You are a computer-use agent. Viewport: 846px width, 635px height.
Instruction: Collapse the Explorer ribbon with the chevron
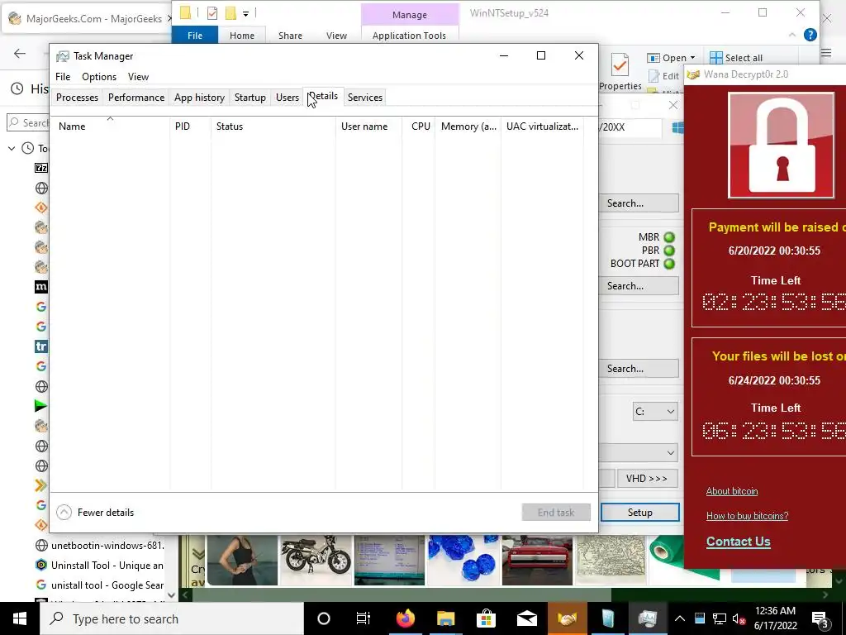(x=792, y=35)
